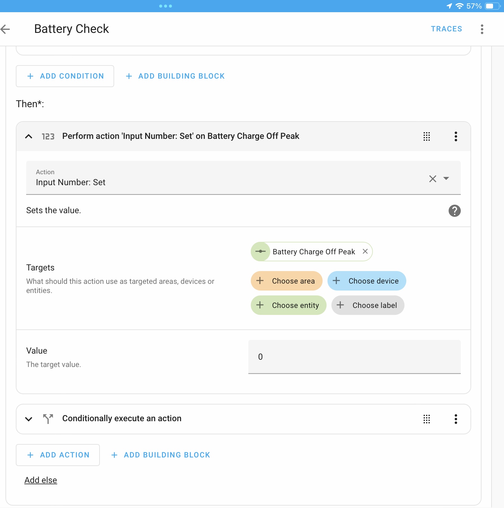Click the help question mark icon
This screenshot has height=508, width=504.
point(454,211)
